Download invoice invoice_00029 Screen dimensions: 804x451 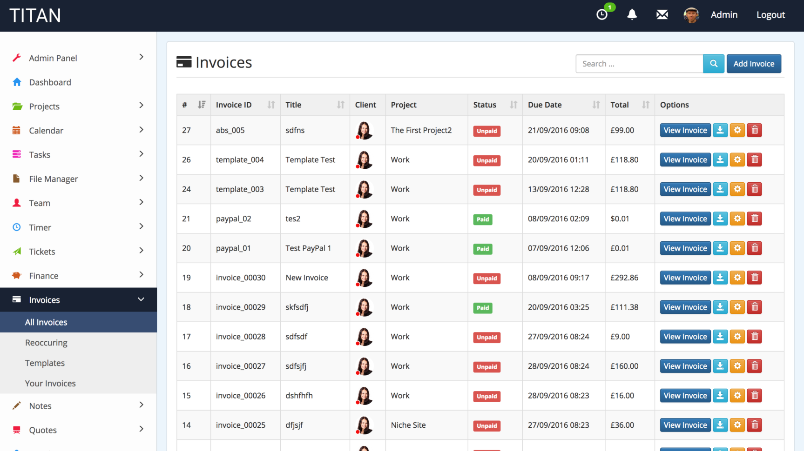click(720, 307)
